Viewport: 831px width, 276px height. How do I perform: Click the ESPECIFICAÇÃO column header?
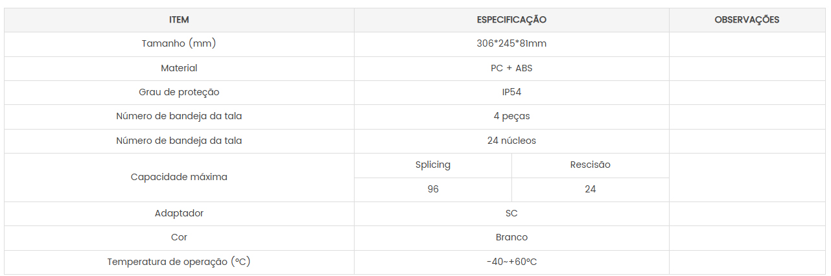tap(511, 20)
